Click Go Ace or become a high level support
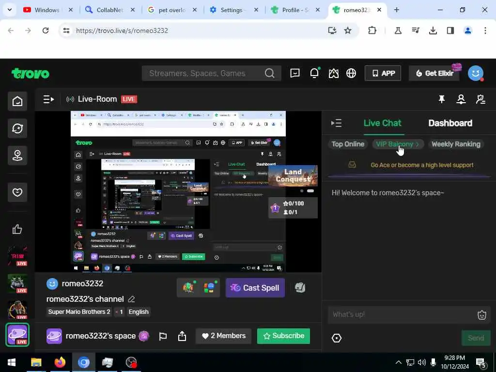Viewport: 496px width, 372px height. click(x=422, y=165)
